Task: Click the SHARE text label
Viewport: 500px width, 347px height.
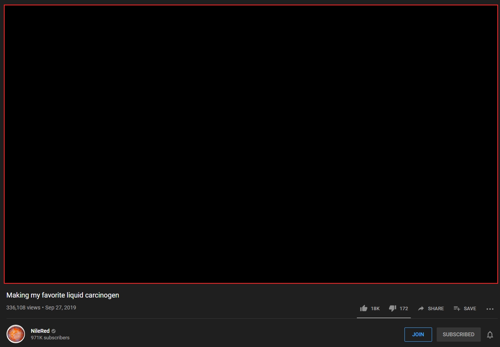Action: (436, 309)
